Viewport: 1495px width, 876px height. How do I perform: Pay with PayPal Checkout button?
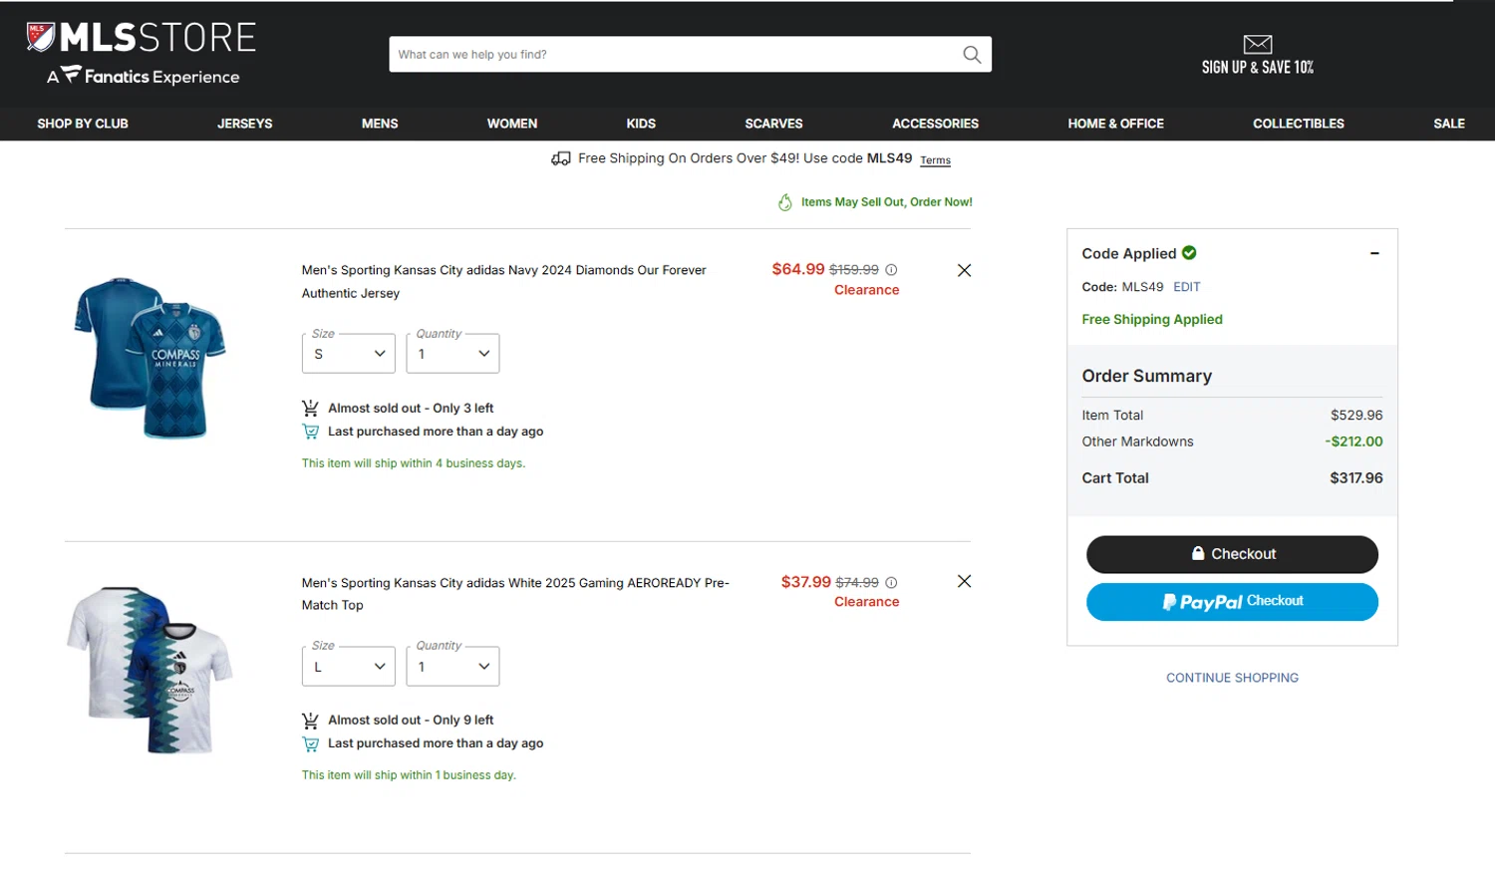tap(1232, 602)
